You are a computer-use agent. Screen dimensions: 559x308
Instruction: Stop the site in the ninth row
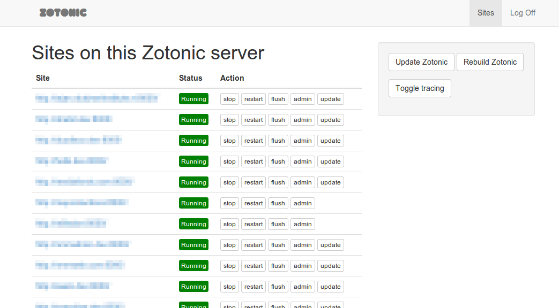(229, 266)
